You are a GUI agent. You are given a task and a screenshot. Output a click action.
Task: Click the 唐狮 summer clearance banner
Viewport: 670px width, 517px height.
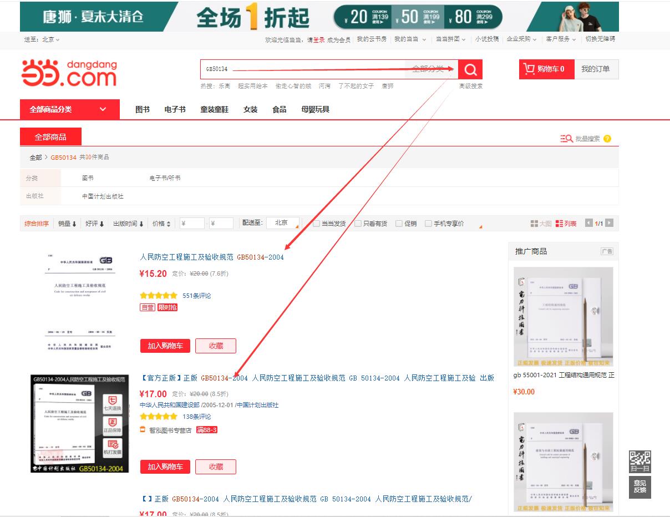[319, 16]
